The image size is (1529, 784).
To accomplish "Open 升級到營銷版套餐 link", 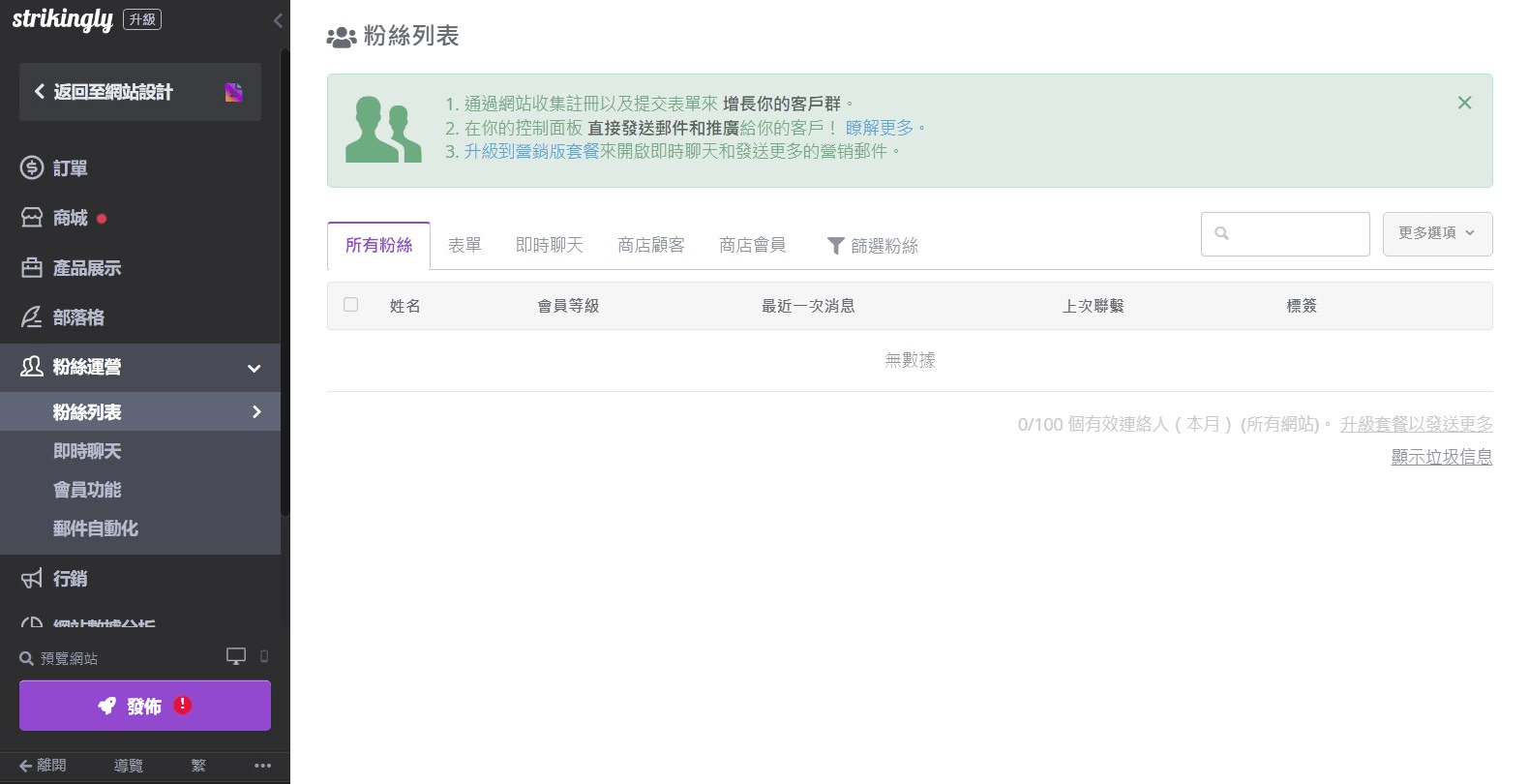I will click(532, 151).
